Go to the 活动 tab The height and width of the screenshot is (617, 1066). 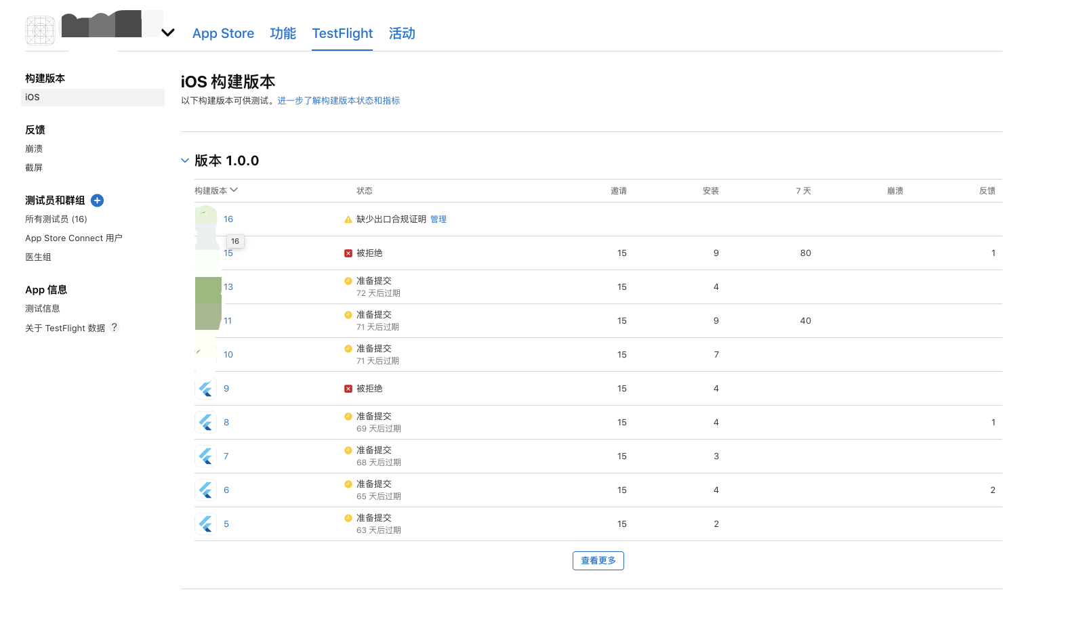coord(402,33)
